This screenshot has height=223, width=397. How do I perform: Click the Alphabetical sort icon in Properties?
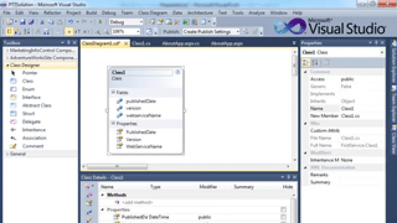coord(315,62)
